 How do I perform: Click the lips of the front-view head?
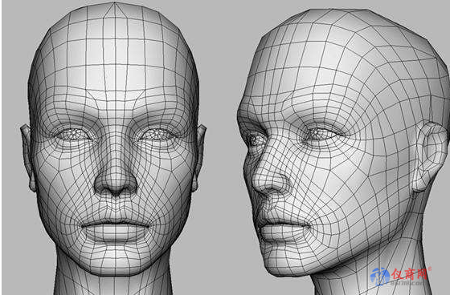coord(116,229)
